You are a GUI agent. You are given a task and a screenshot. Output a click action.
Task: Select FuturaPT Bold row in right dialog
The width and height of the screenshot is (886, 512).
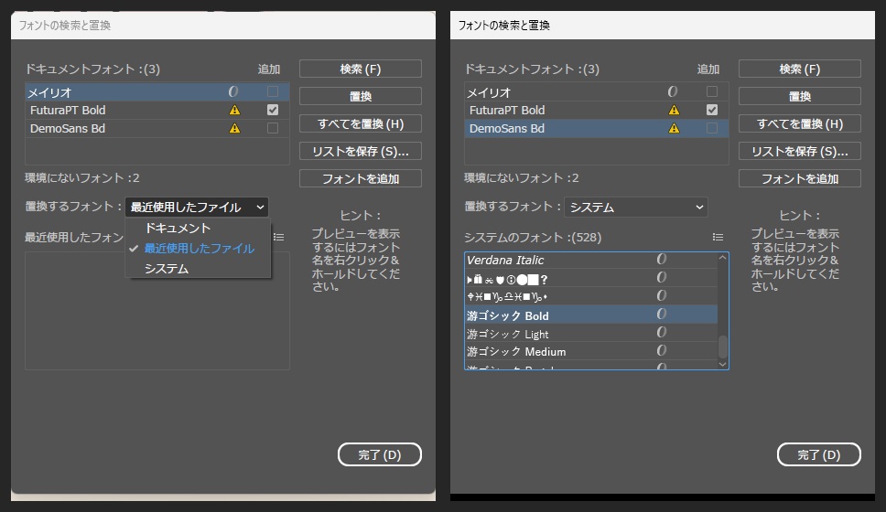(x=596, y=110)
